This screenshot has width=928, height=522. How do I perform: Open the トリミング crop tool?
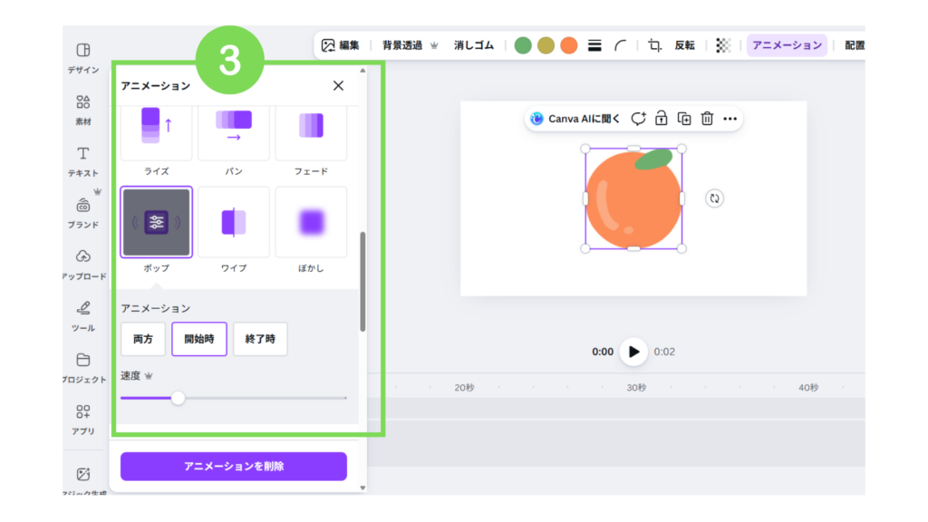click(654, 43)
